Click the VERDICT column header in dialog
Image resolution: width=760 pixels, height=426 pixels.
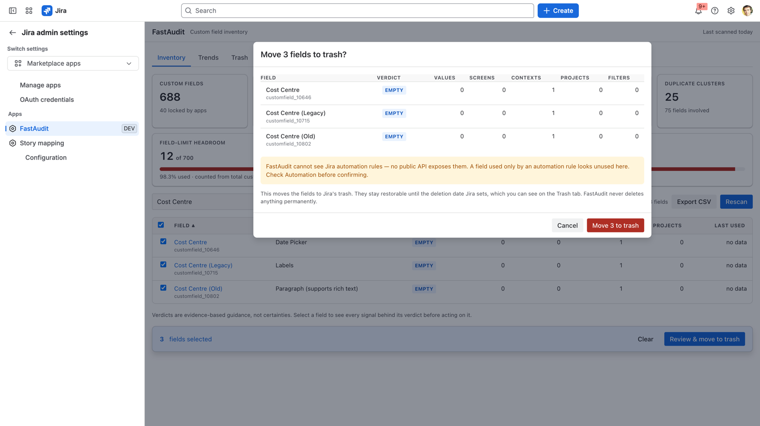(x=389, y=78)
